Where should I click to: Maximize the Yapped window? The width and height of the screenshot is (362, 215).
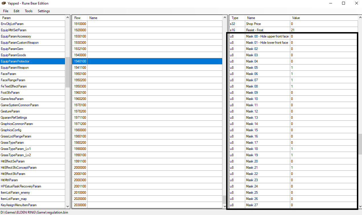point(343,3)
